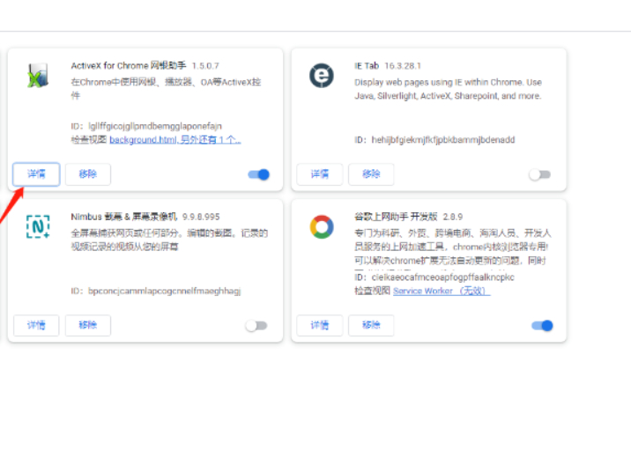The image size is (631, 473).
Task: Open 详情 for 谷歌上网助手 开发版
Action: (x=320, y=325)
